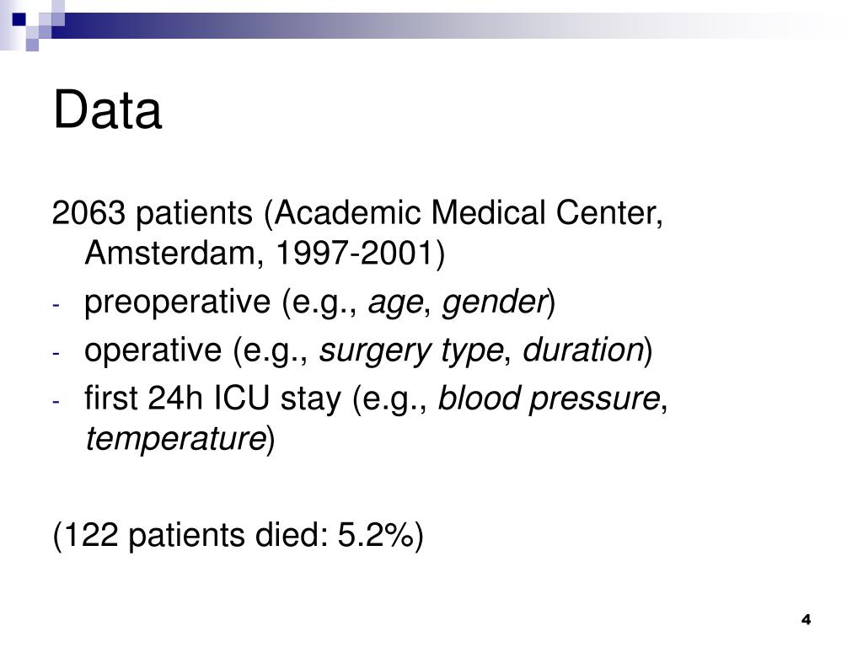
Task: Click the slide title "Data"
Action: coord(107,110)
